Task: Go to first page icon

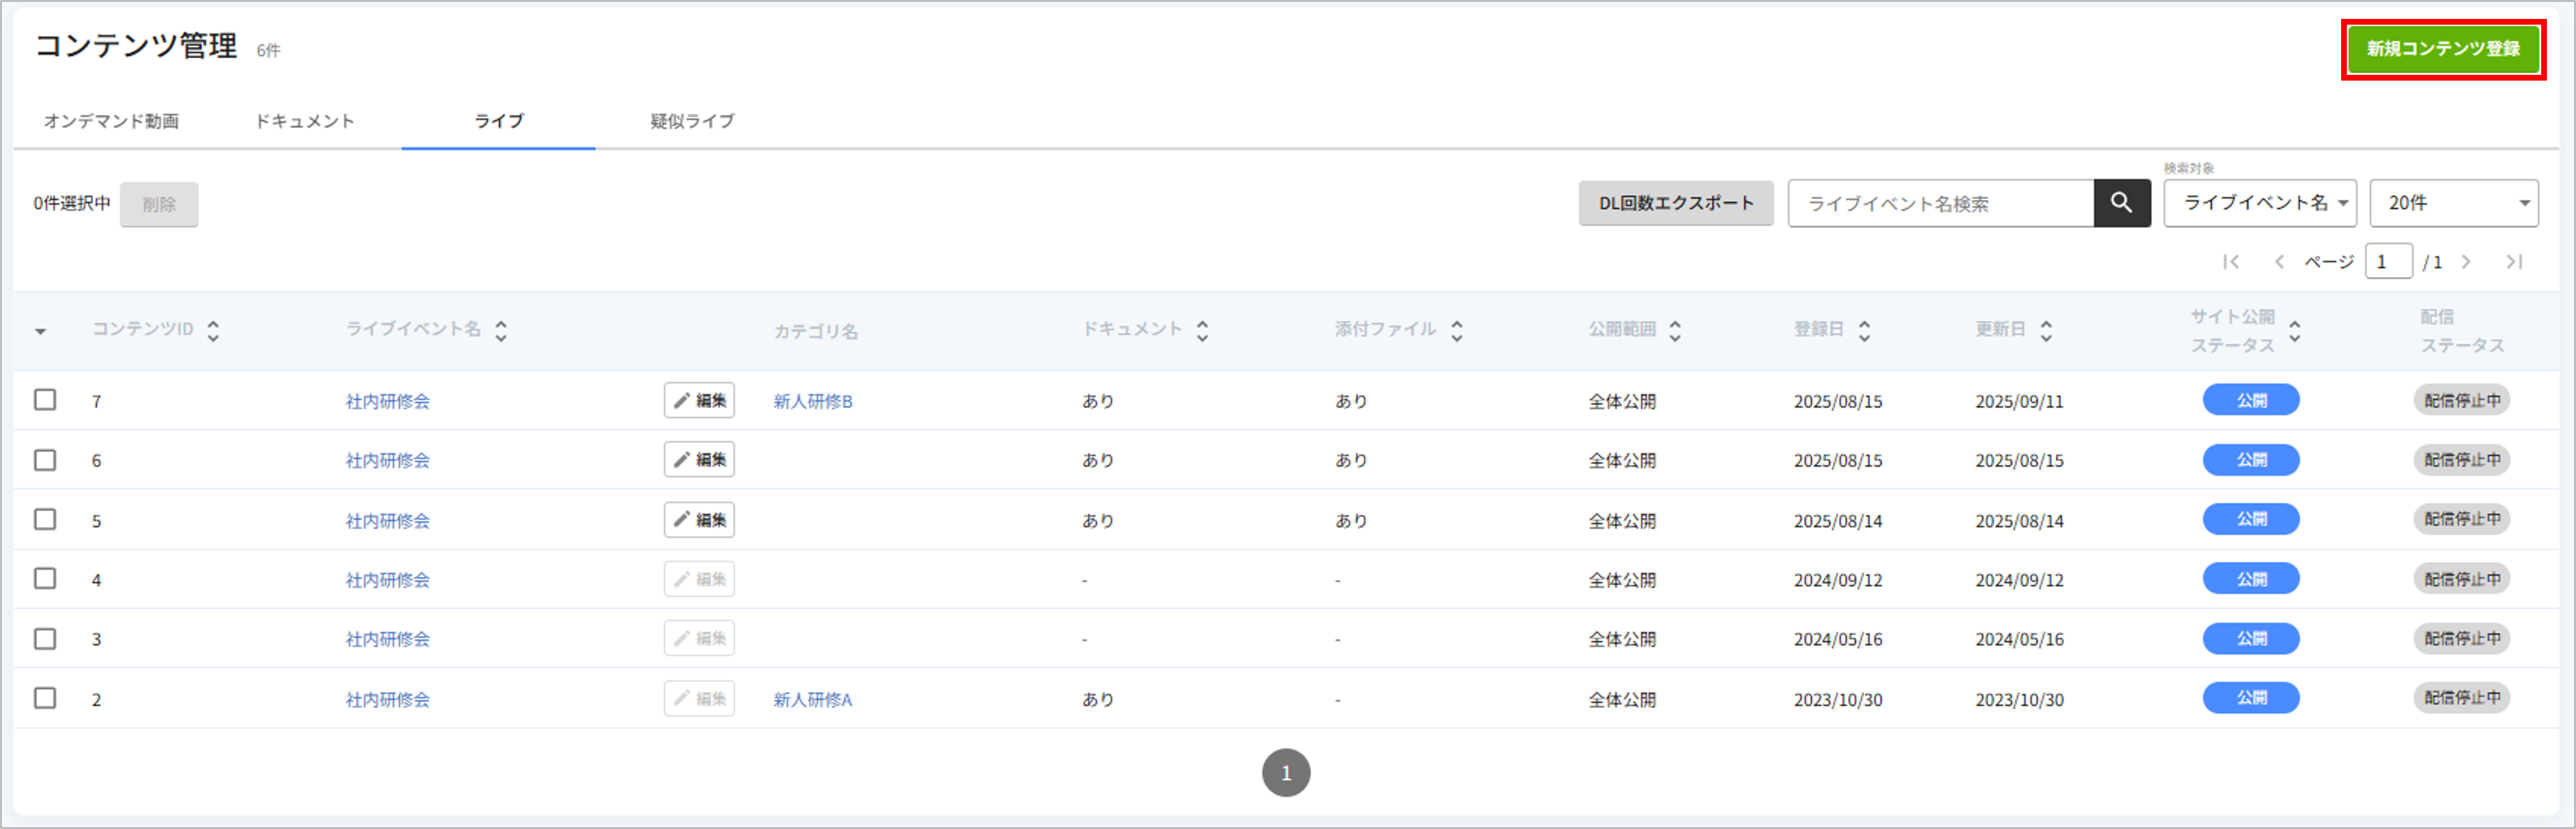Action: click(x=2231, y=262)
